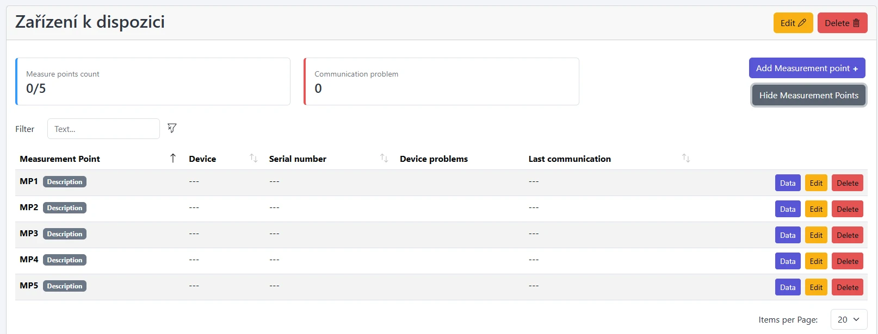Click the 'Items per Page:' label

788,320
